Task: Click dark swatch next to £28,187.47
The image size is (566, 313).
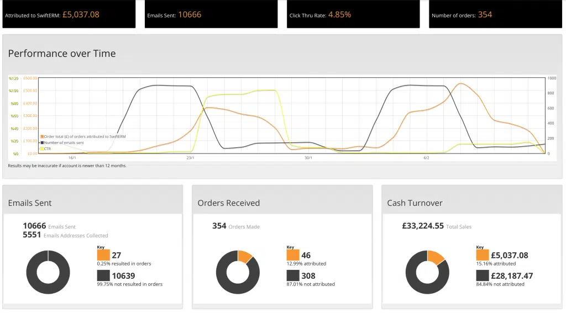Action: [x=482, y=275]
